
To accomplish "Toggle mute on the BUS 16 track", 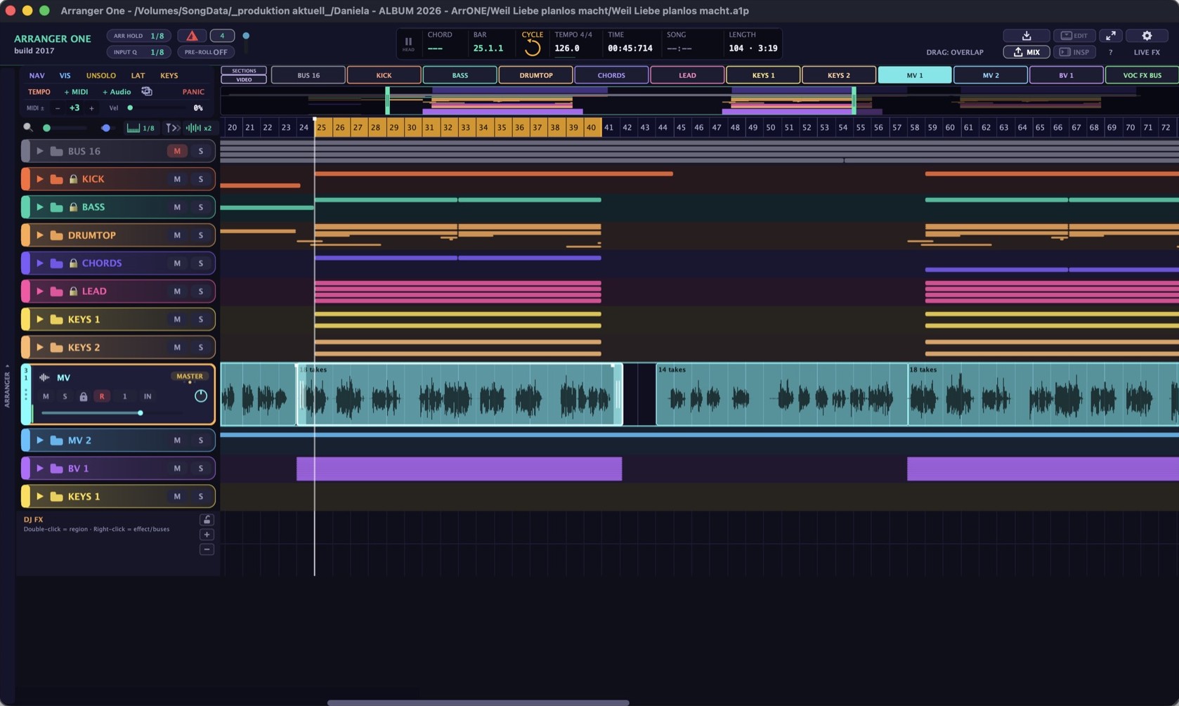I will pyautogui.click(x=177, y=151).
